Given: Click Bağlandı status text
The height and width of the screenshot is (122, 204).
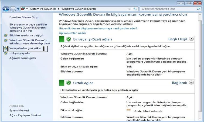Looking at the screenshot, I should pyautogui.click(x=179, y=83).
